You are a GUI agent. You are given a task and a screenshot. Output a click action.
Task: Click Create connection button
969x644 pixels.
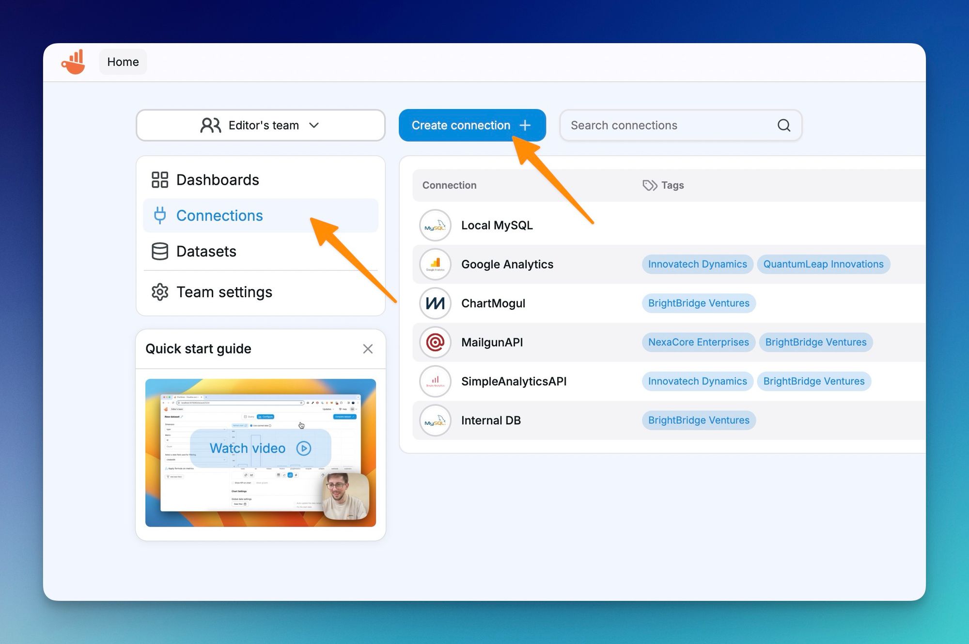471,125
